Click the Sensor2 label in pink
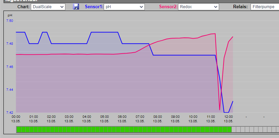Viewport: 279px width, 138px height. click(168, 7)
